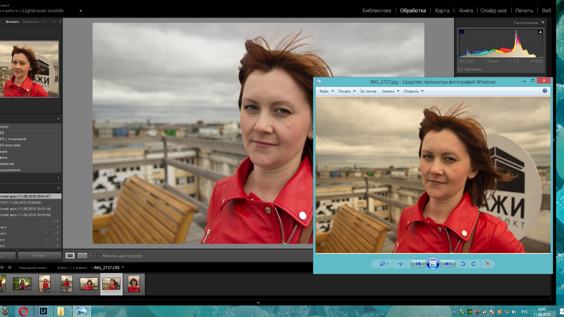Toggle the shadow clipping indicator in histogram
The height and width of the screenshot is (317, 564).
coord(462,32)
